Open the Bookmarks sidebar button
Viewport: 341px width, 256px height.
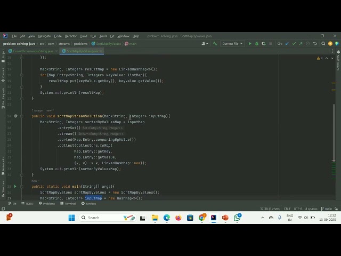(x=3, y=166)
